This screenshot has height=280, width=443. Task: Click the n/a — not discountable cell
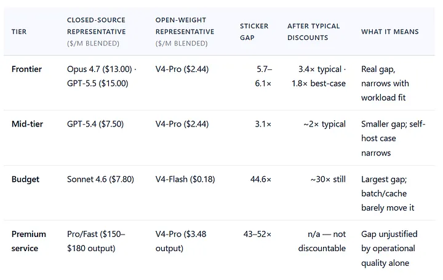pos(322,241)
